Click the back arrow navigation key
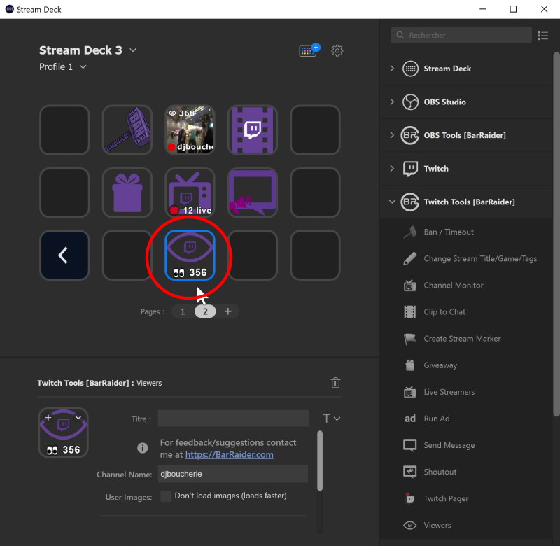 [x=64, y=255]
